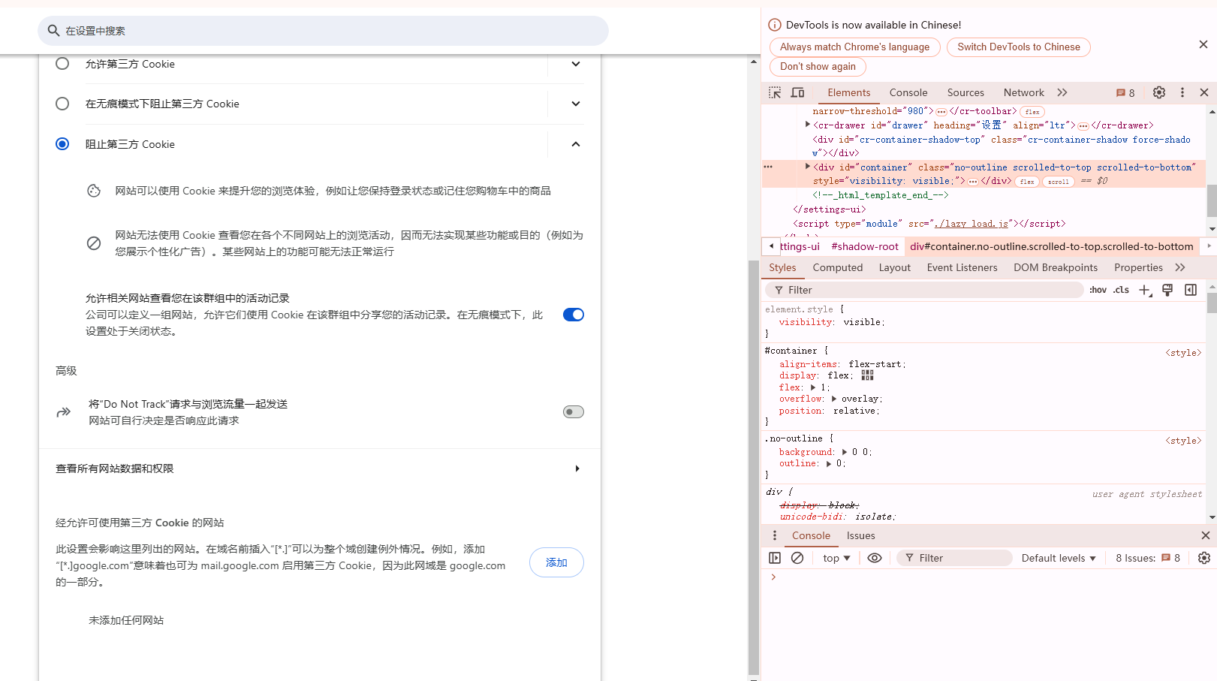Click 8 Issues counter in console toolbar

[x=1148, y=558]
